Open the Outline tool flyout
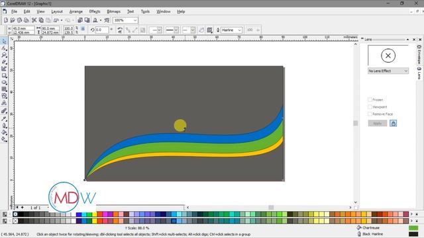This screenshot has height=238, width=424. pos(4,126)
